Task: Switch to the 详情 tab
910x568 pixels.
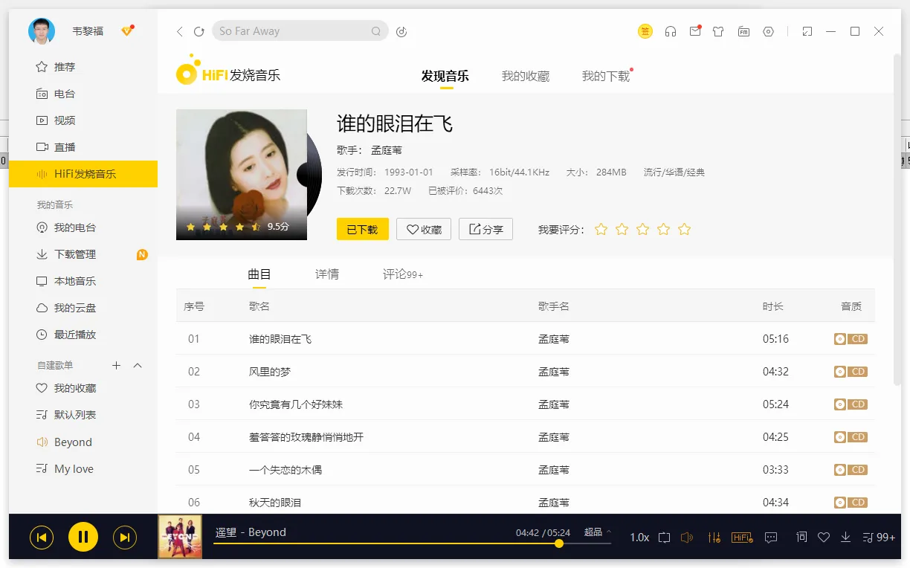Action: [x=327, y=274]
